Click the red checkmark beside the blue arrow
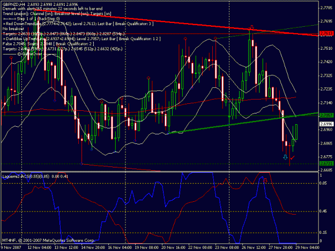 coord(293,157)
